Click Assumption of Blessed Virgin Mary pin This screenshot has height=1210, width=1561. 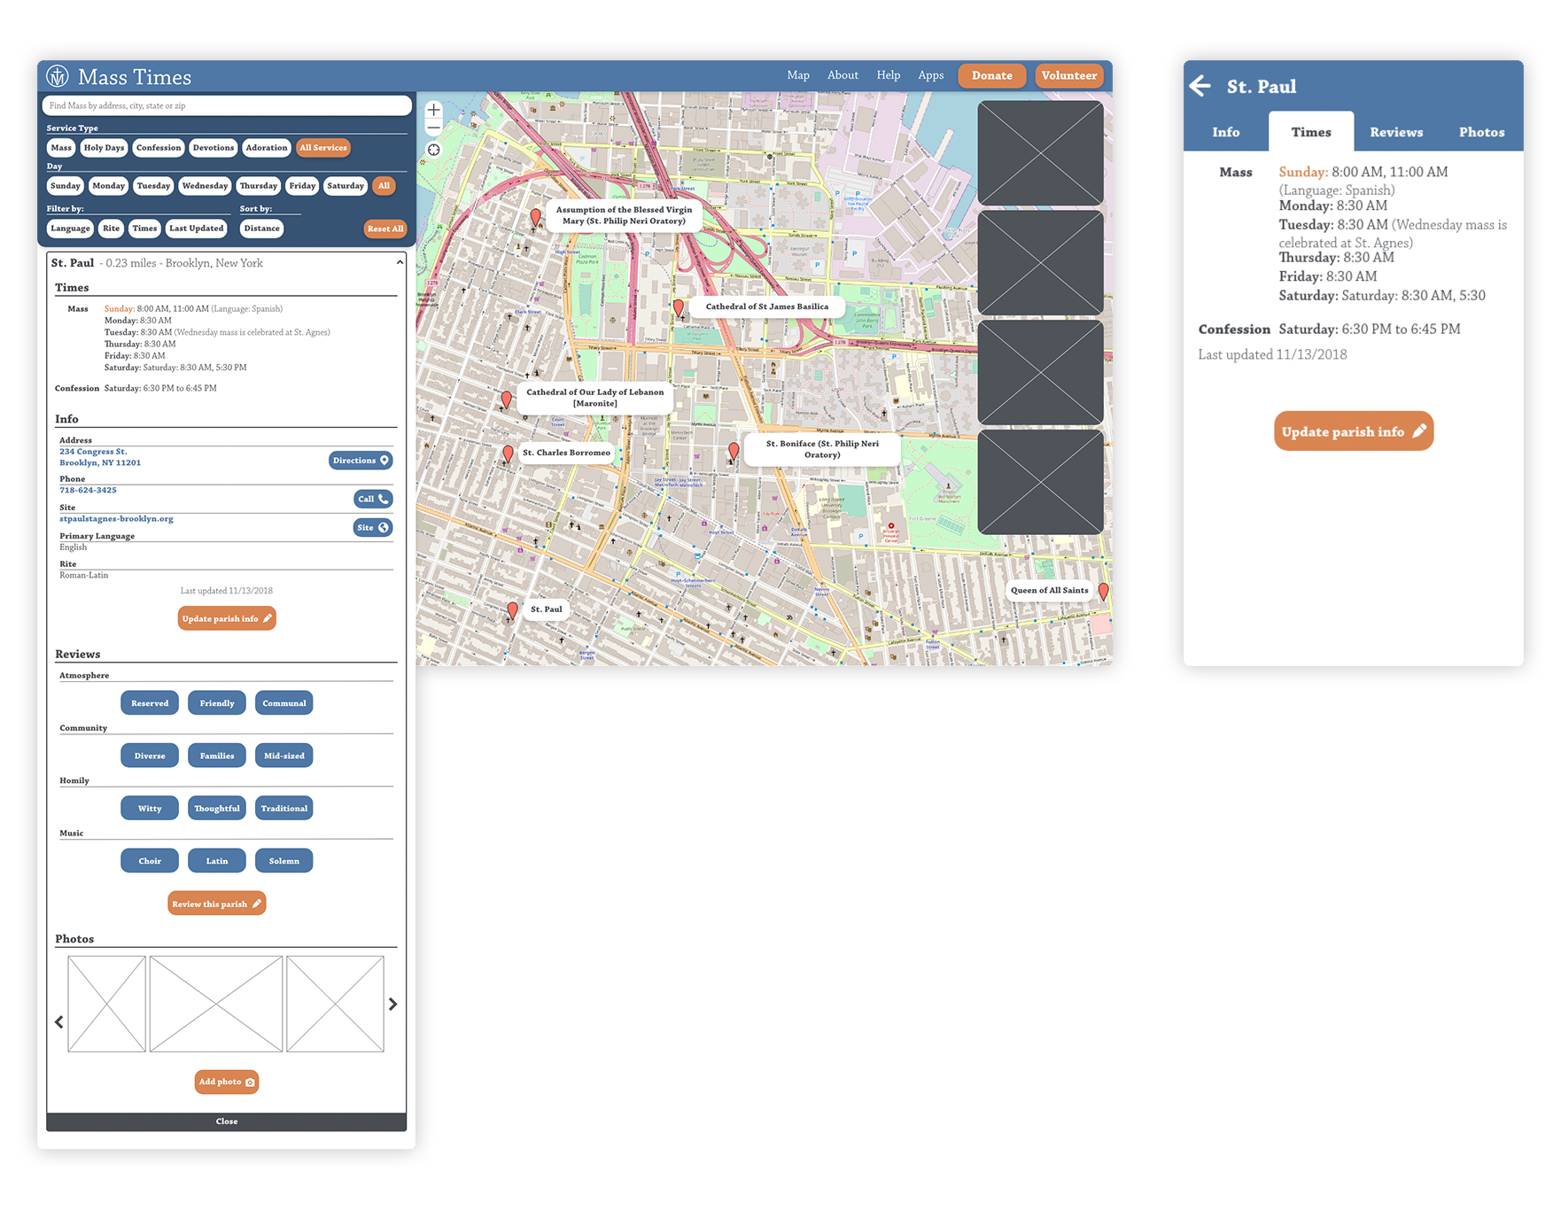point(535,217)
